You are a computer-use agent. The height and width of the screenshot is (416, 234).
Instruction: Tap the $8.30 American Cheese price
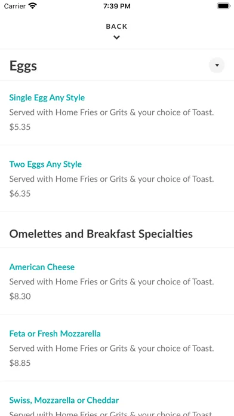(20, 296)
